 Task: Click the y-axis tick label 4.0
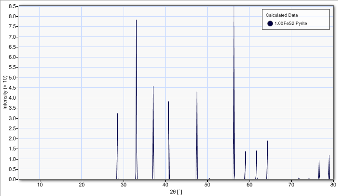(x=13, y=98)
